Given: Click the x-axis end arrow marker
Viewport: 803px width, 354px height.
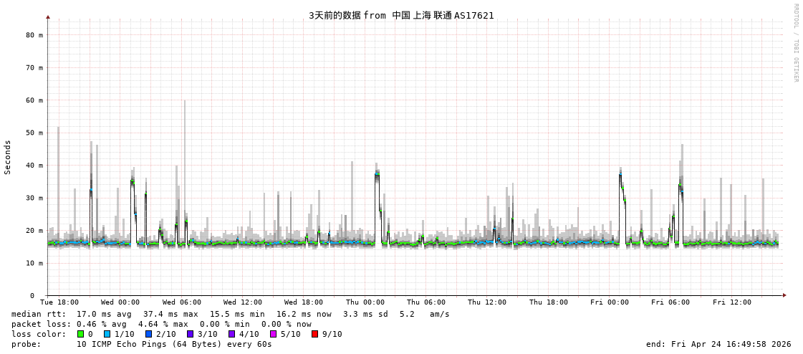Looking at the screenshot, I should [x=784, y=295].
